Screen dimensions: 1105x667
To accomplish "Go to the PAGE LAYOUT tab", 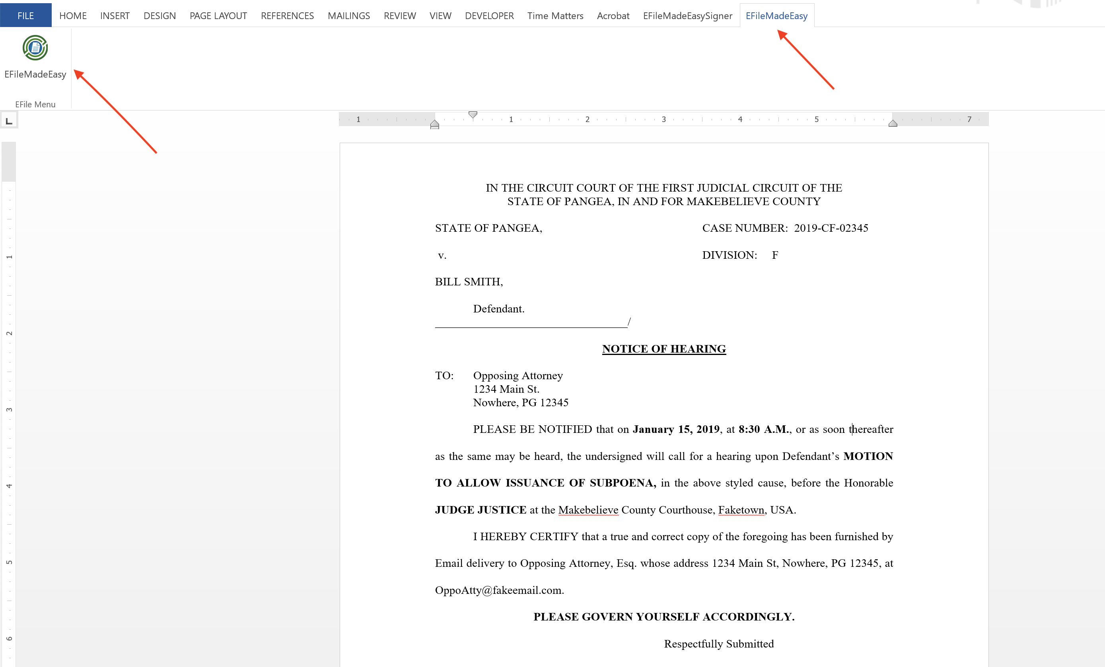I will [x=218, y=16].
